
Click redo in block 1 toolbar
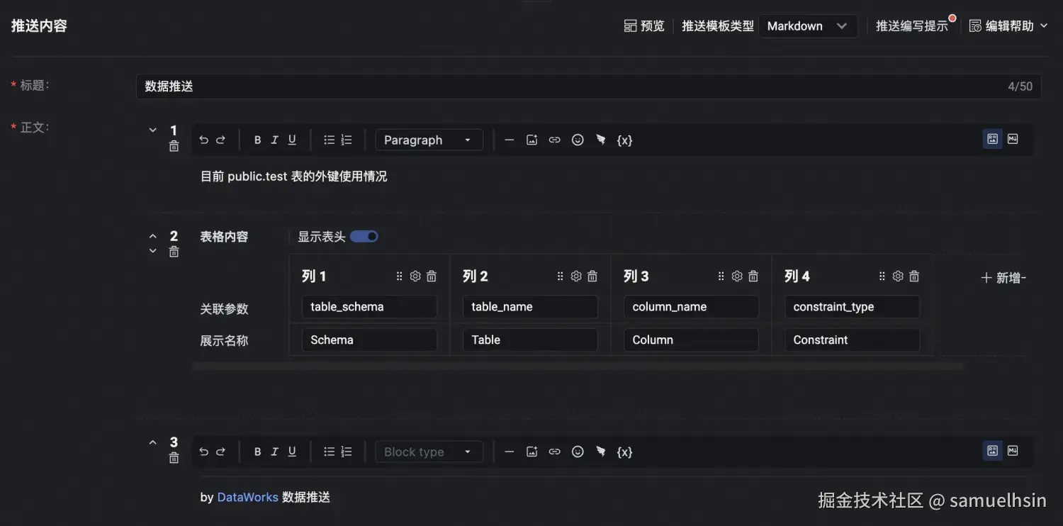(x=220, y=140)
